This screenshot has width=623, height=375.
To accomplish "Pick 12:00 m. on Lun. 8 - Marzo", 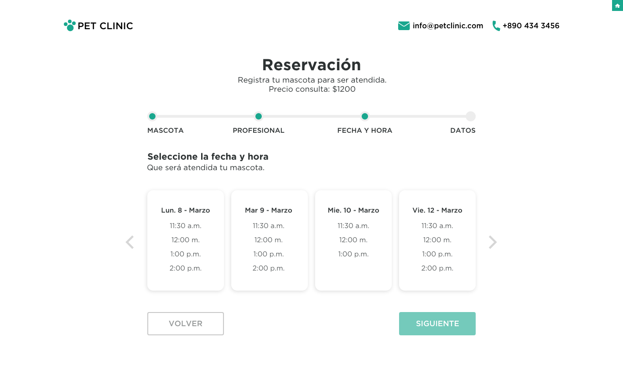I will [186, 240].
